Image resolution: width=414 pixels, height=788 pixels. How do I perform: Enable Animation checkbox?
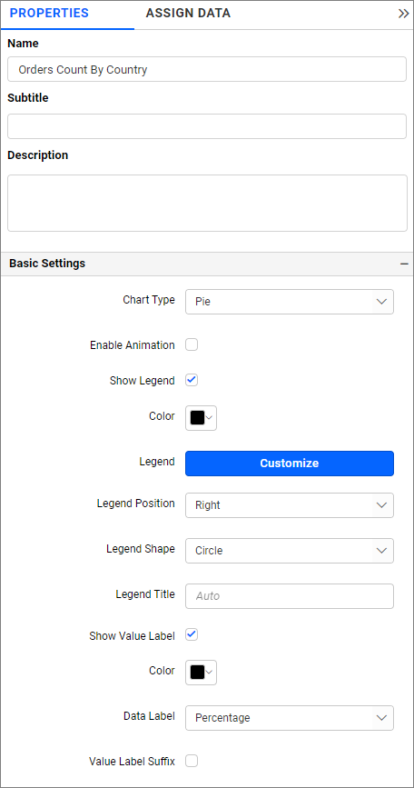192,344
